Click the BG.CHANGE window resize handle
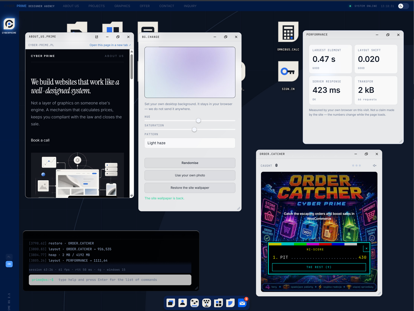414x311 pixels. pos(239,208)
